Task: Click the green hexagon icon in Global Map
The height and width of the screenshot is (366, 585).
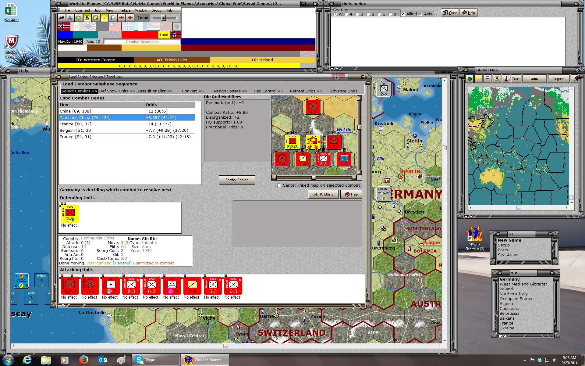Action: click(470, 79)
